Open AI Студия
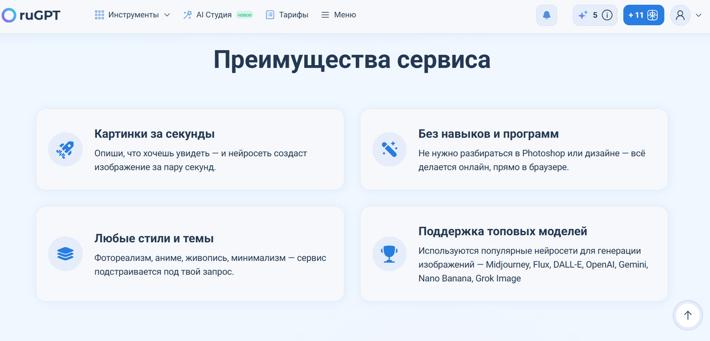 pos(218,15)
